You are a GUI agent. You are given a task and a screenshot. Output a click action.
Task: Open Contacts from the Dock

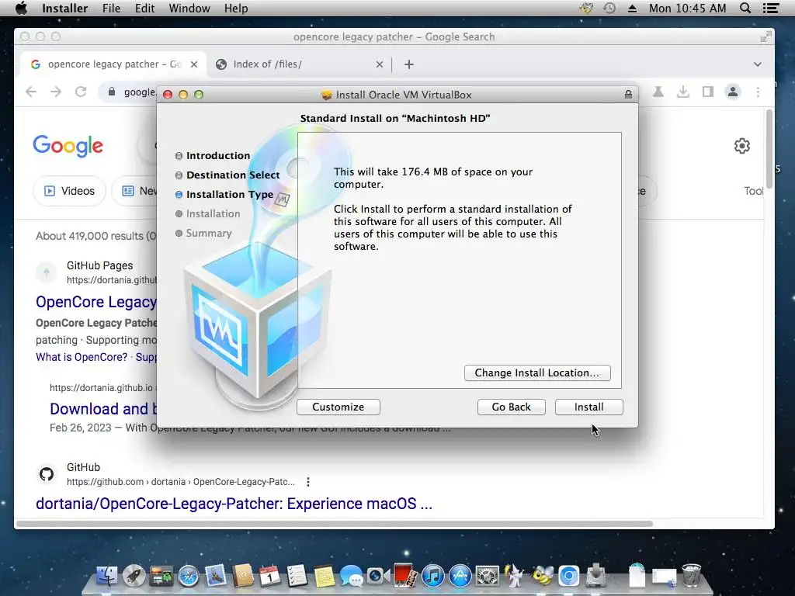243,576
